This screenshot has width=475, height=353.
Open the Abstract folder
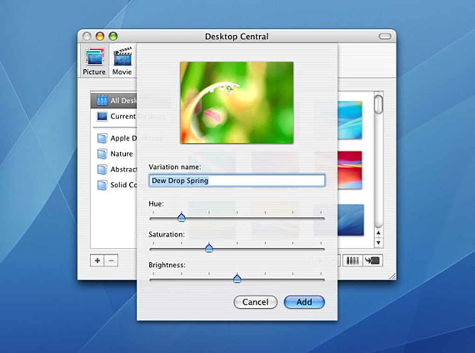coord(116,169)
